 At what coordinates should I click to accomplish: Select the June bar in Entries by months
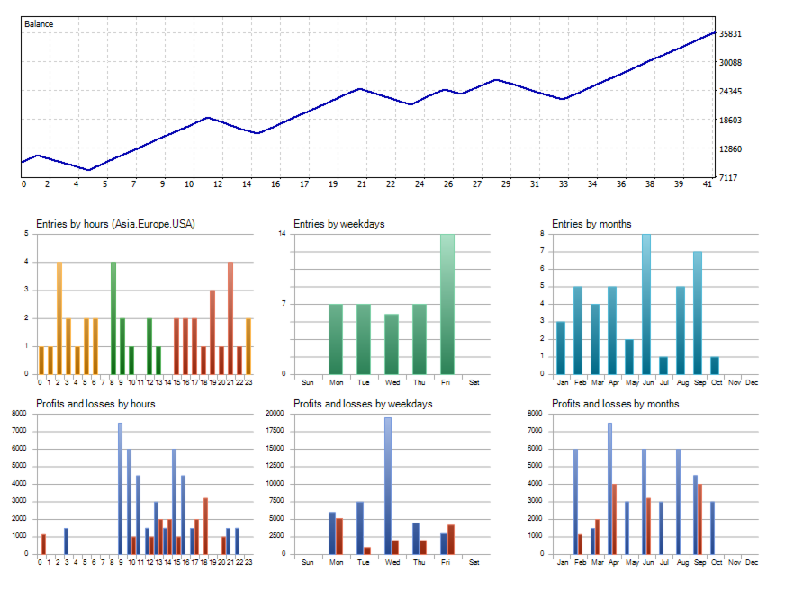click(x=646, y=304)
